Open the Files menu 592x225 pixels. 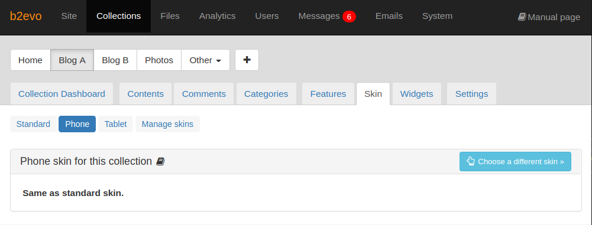point(170,16)
